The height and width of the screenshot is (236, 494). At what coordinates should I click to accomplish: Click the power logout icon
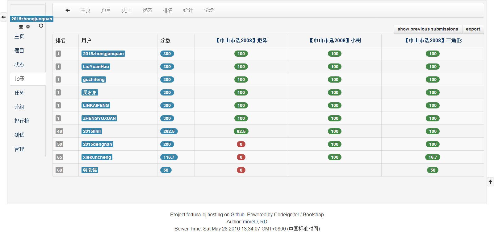[x=41, y=26]
